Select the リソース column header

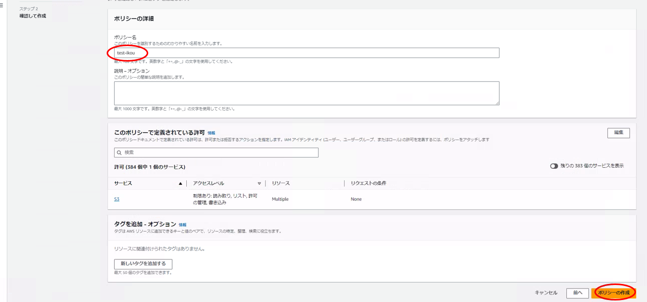pyautogui.click(x=281, y=183)
